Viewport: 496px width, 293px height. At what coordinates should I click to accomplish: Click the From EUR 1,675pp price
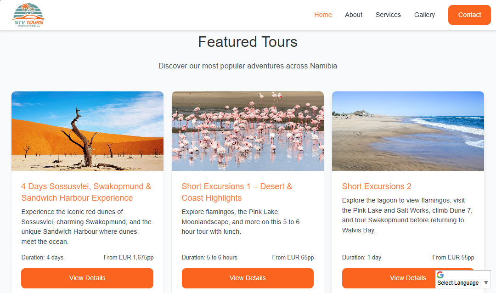click(129, 258)
